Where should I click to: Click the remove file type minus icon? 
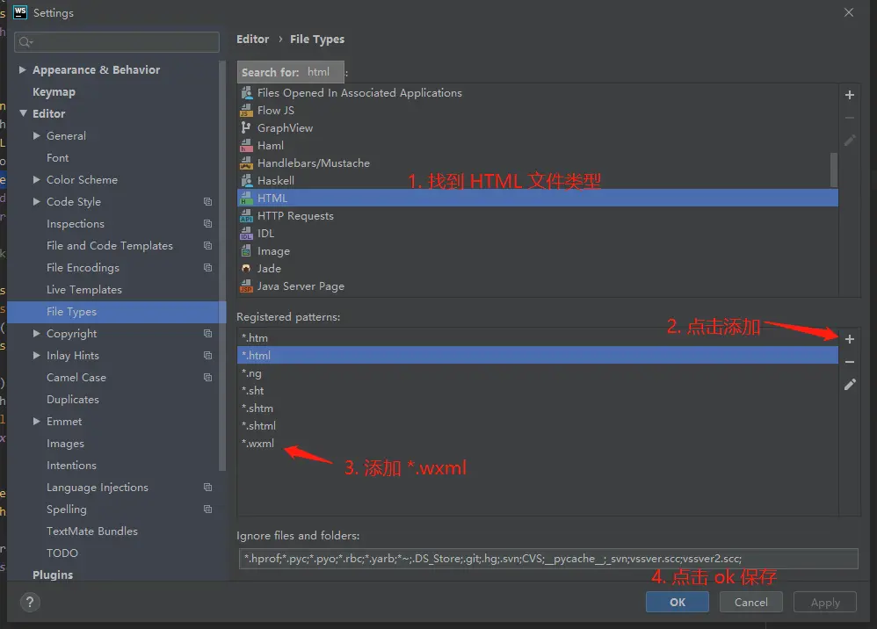coord(849,118)
